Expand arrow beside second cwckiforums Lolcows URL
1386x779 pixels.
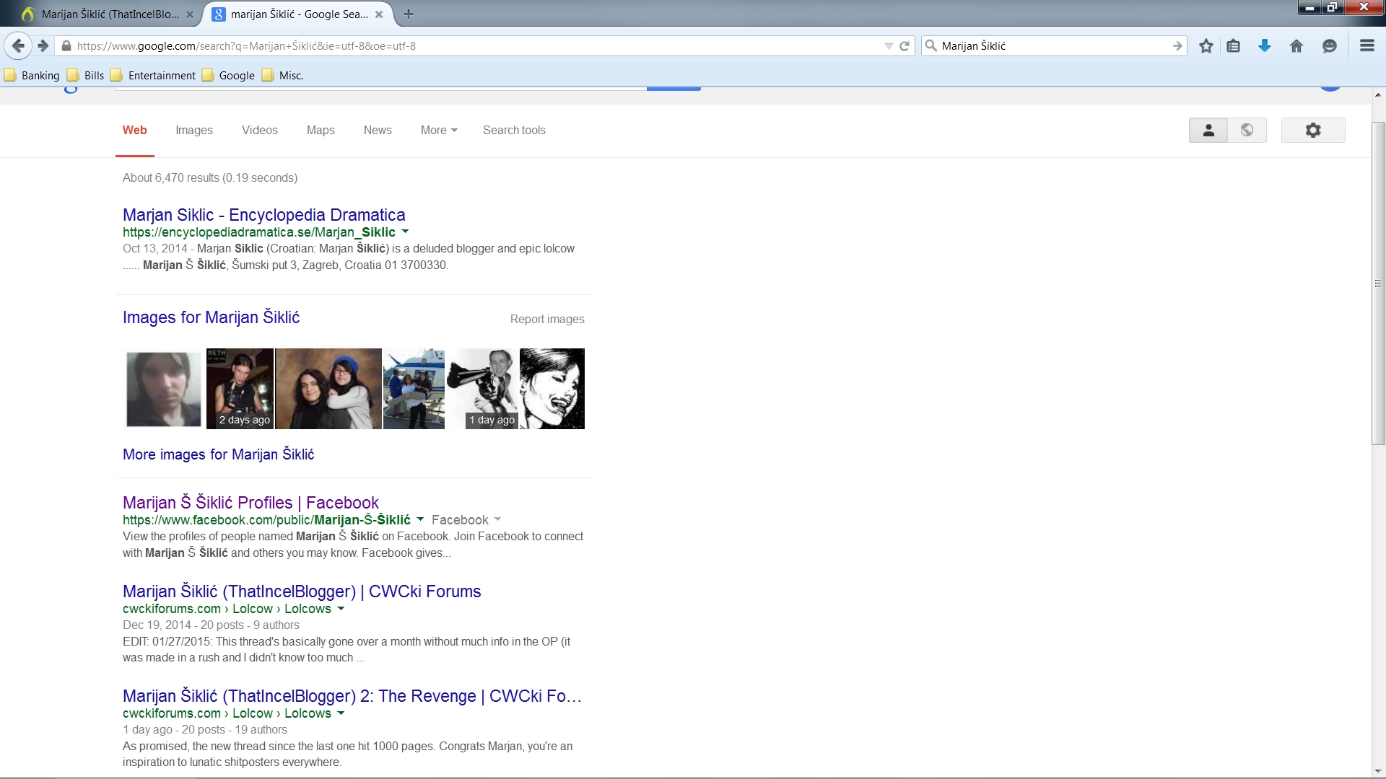(341, 713)
